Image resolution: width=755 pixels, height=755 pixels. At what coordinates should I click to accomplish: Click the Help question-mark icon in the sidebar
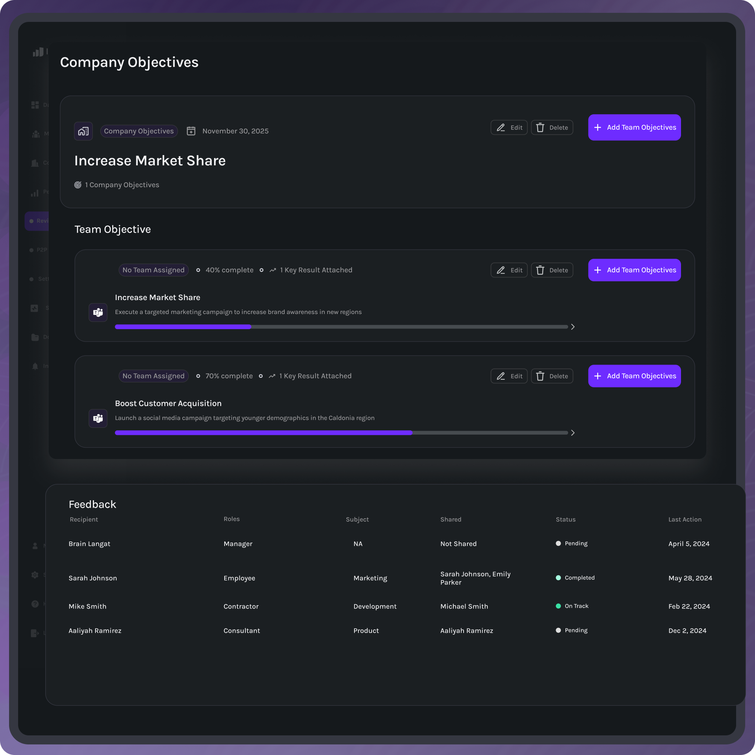[34, 604]
